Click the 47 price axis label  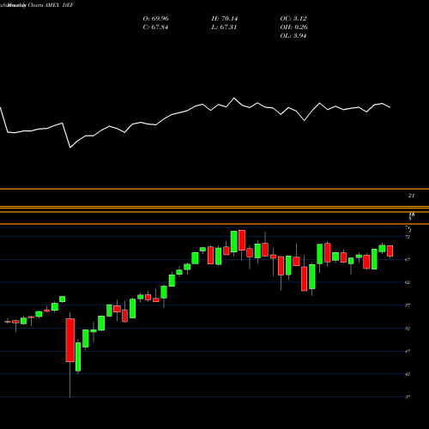tap(408, 351)
